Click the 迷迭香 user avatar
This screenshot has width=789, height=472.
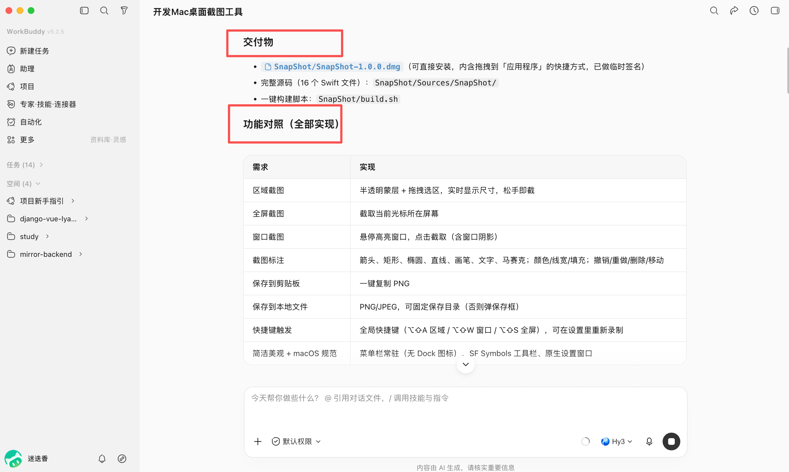(13, 458)
